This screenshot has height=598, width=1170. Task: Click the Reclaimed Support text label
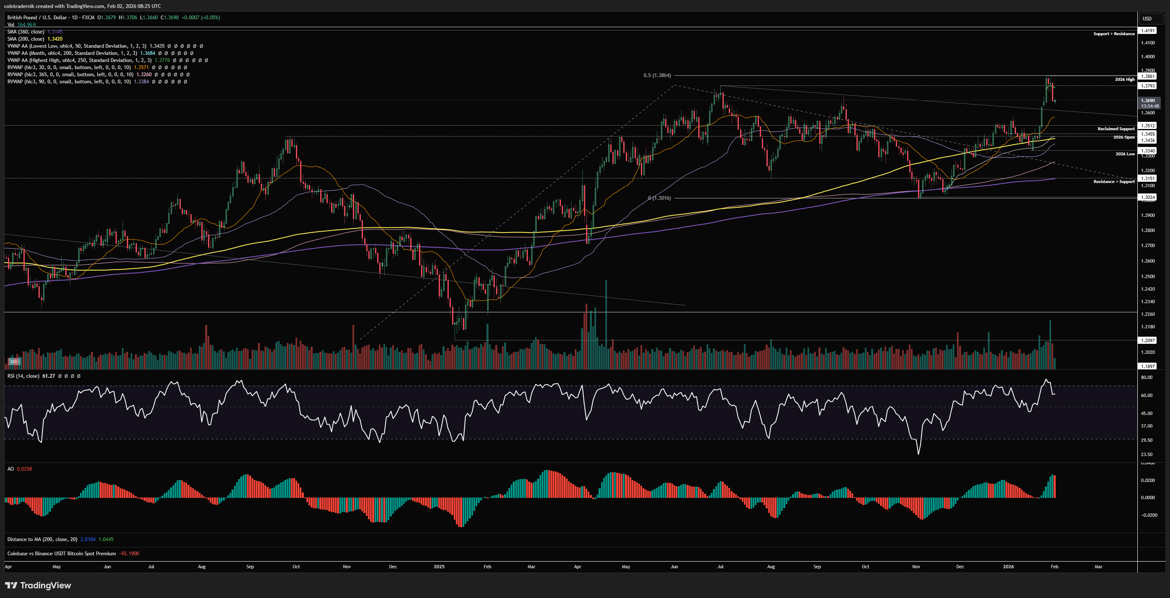(x=1116, y=129)
